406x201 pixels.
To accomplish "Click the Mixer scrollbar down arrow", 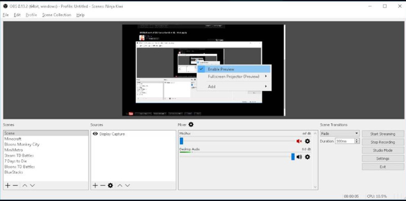I will click(315, 187).
